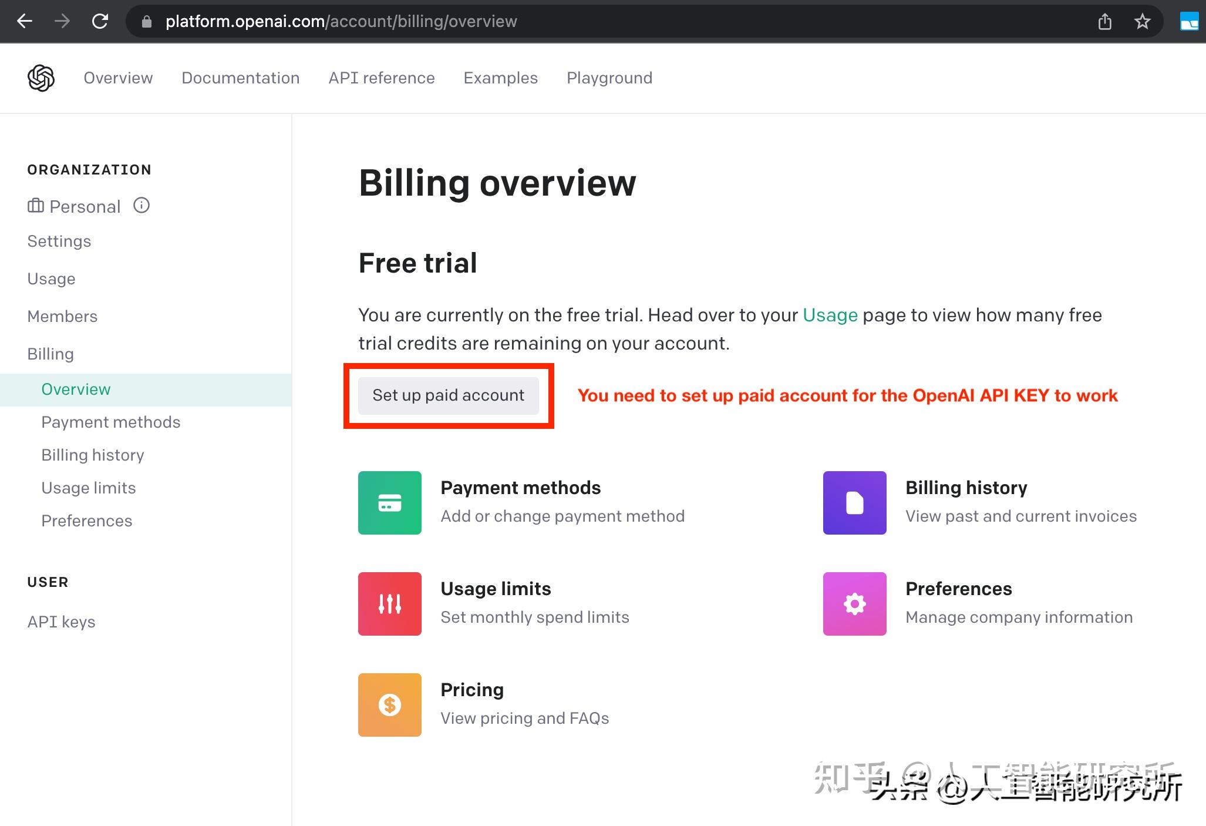Open Documentation in the top navigation
Viewport: 1206px width, 826px height.
(240, 78)
